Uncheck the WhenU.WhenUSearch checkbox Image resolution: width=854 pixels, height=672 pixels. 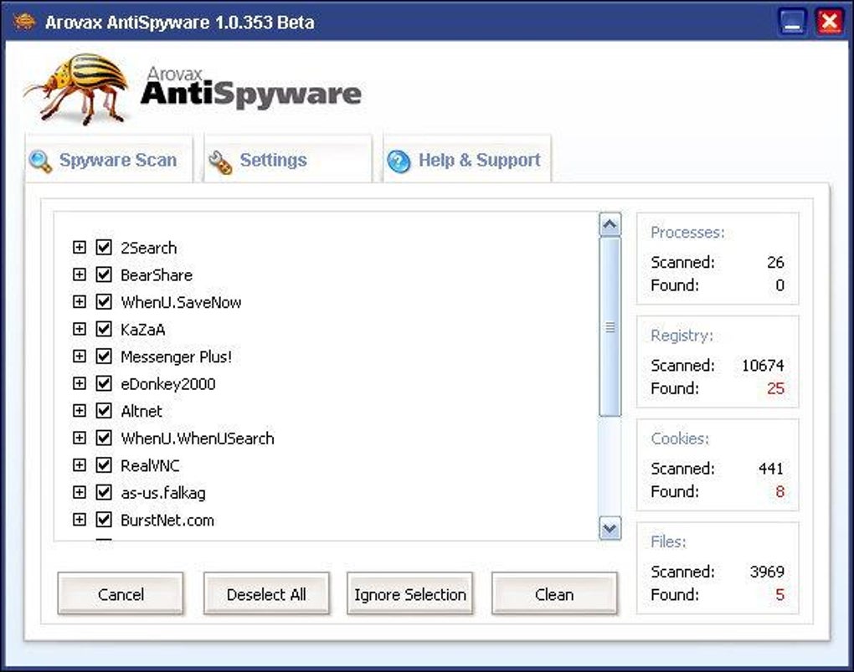pyautogui.click(x=104, y=438)
